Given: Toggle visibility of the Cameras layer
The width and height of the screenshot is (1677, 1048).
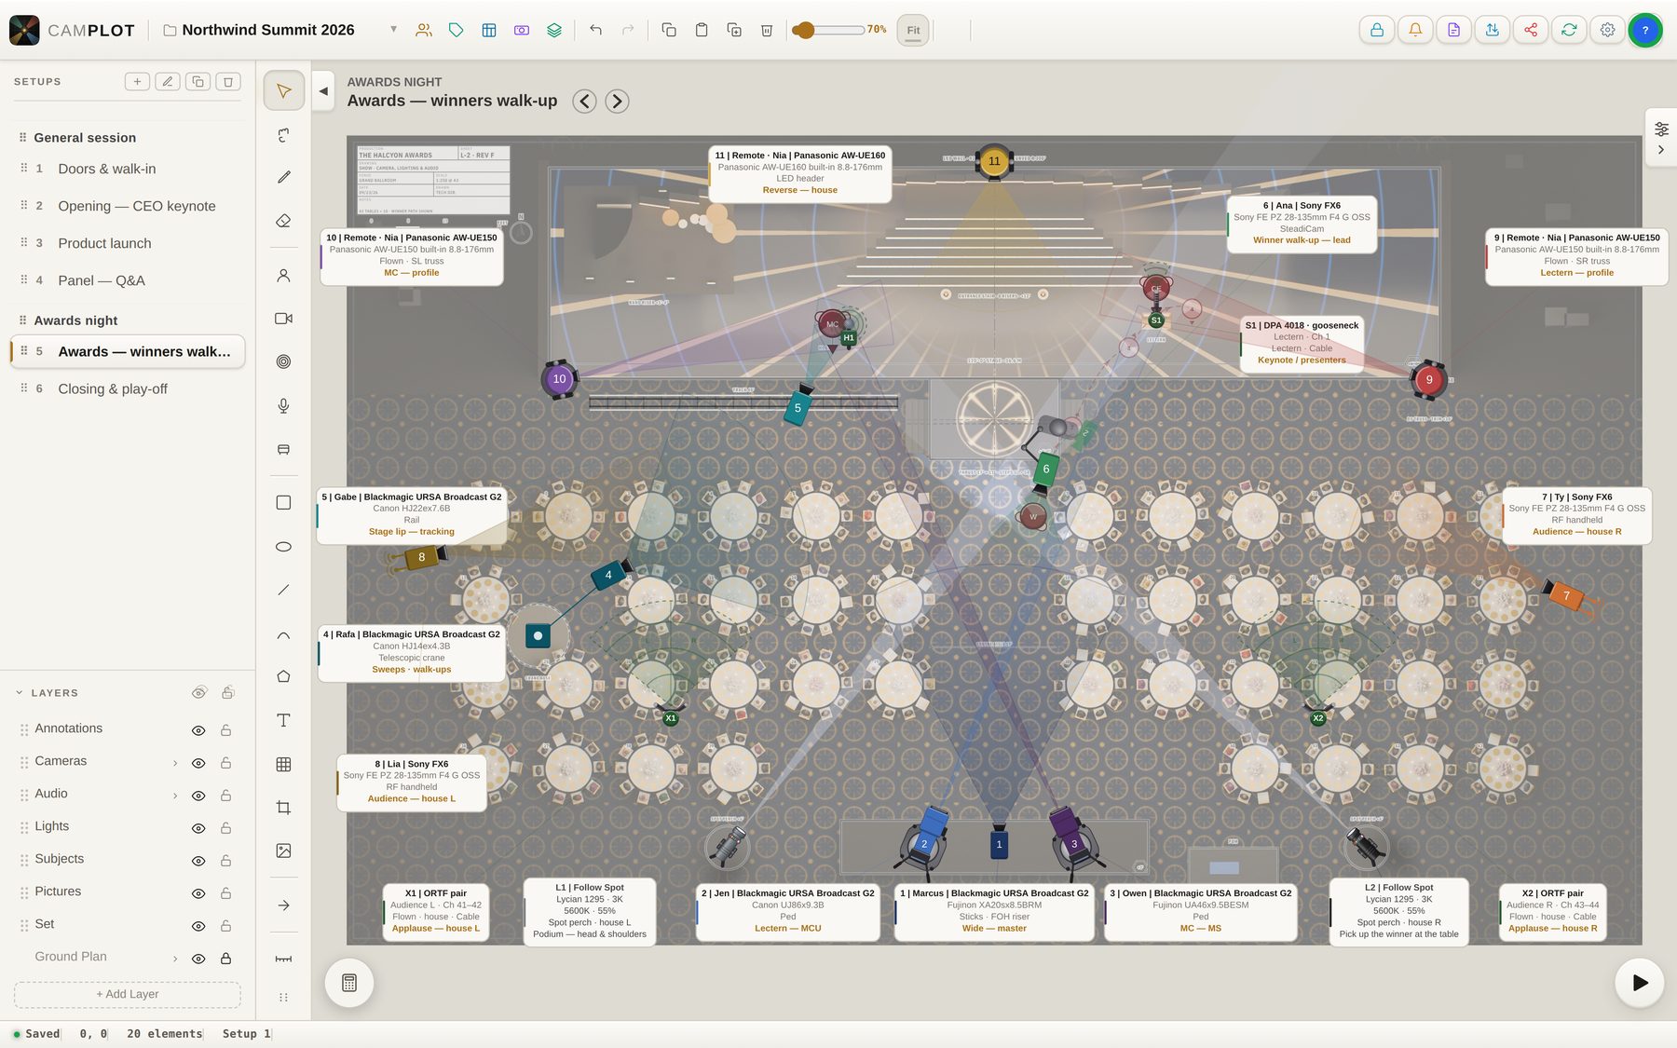Looking at the screenshot, I should (198, 763).
